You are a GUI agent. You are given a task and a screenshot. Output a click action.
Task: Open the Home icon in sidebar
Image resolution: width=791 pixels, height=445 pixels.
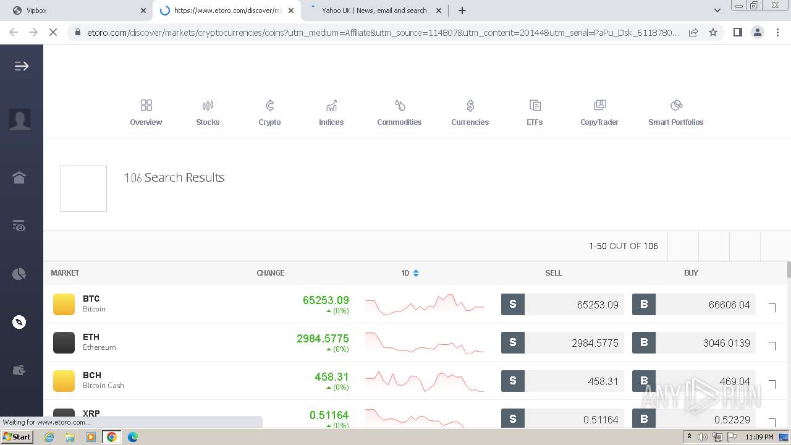point(19,177)
